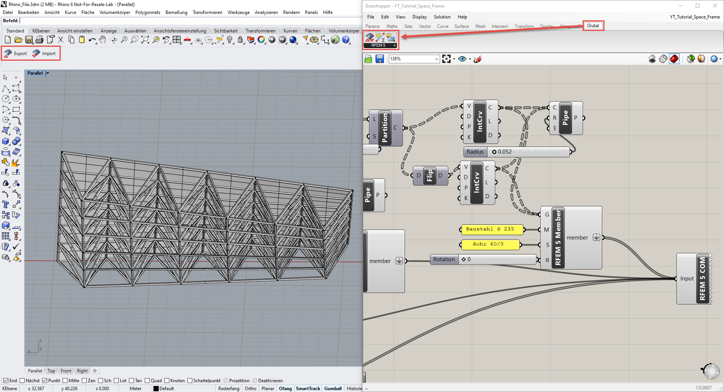This screenshot has height=392, width=724.
Task: Click the Radius number slider
Action: click(x=528, y=152)
